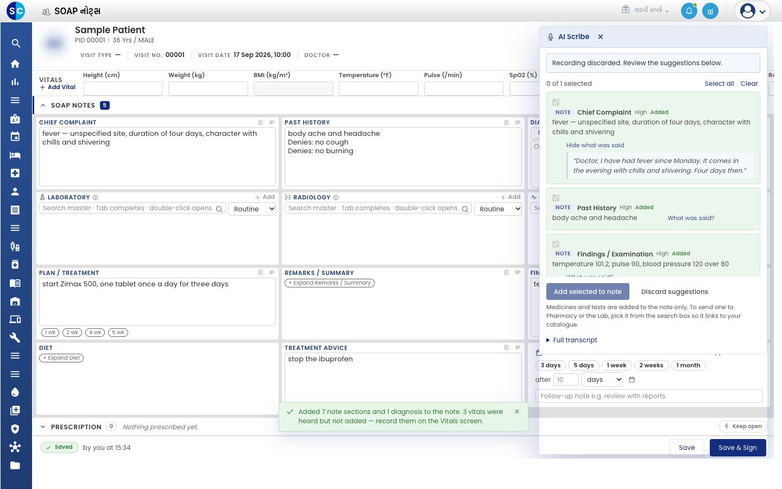Open the bar chart reports icon
Viewport: 782px width, 489px height.
15,82
